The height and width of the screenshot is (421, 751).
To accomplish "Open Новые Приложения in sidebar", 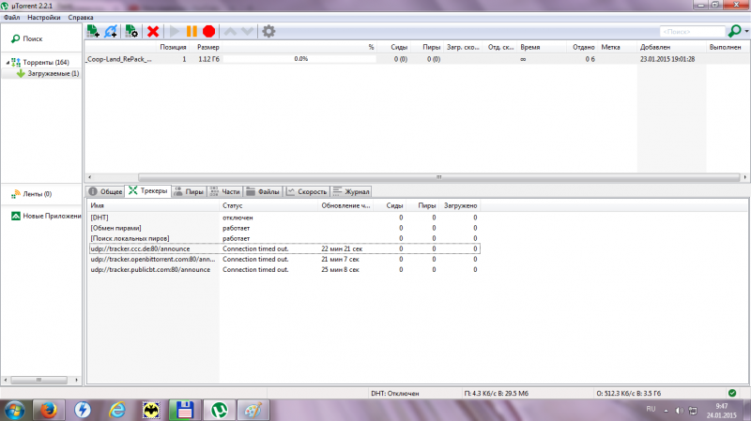I will [x=52, y=217].
